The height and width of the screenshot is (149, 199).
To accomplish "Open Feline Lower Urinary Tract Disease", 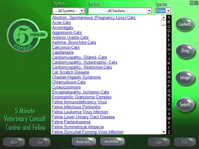I will pyautogui.click(x=83, y=117).
